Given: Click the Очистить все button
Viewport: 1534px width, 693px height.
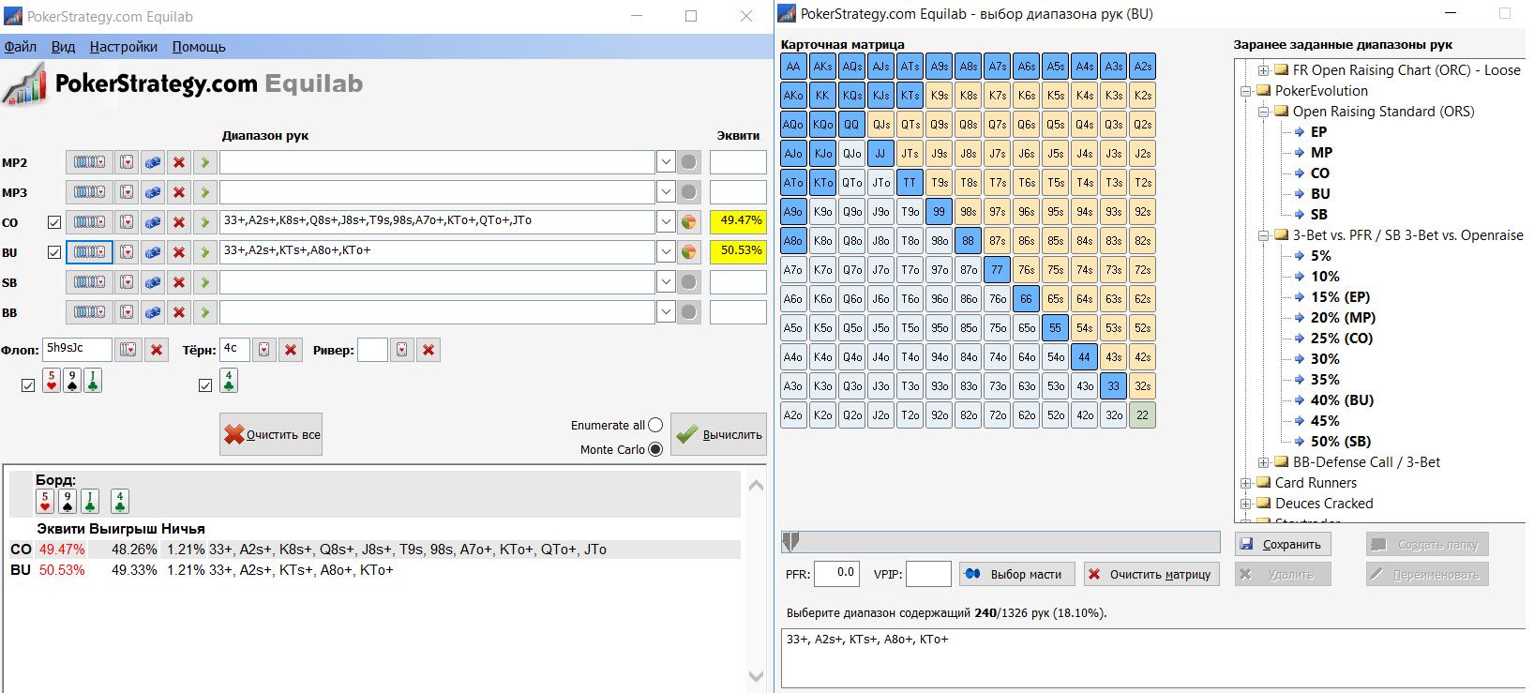Looking at the screenshot, I should pyautogui.click(x=271, y=434).
